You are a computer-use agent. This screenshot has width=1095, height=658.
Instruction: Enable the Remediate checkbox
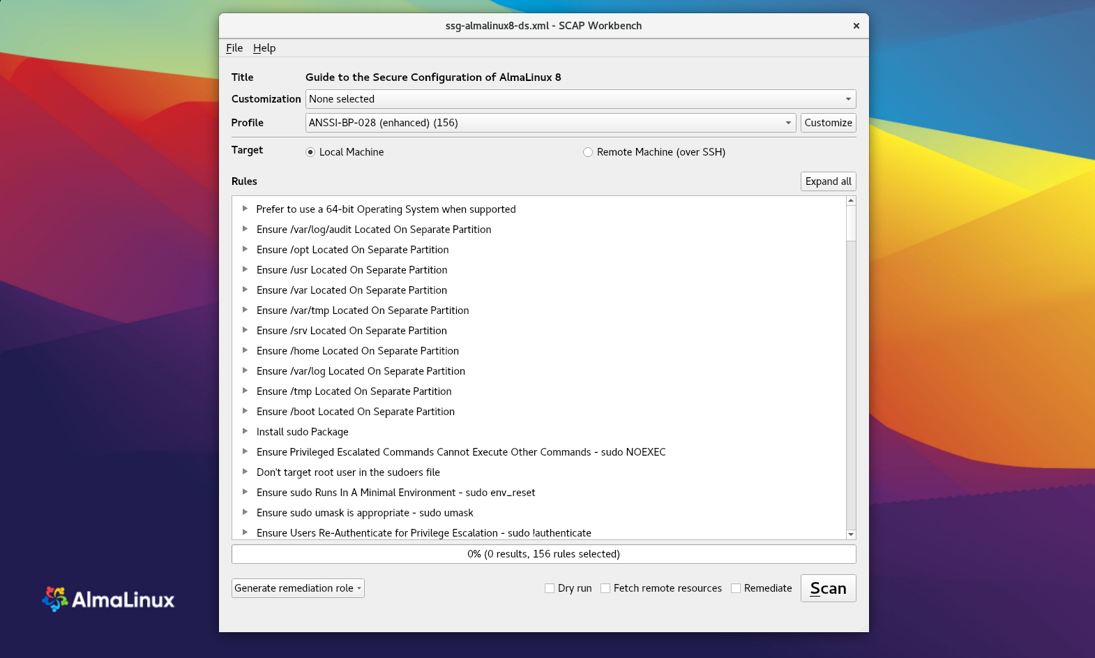736,588
